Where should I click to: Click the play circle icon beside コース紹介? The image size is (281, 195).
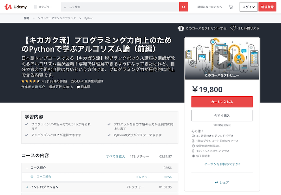[x=32, y=177]
